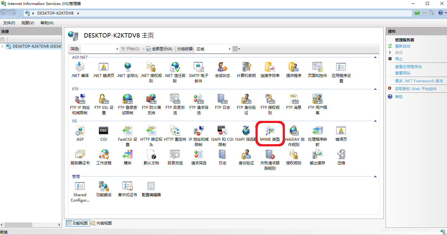Open the 压缩 feature
447x235 pixels.
click(341, 157)
